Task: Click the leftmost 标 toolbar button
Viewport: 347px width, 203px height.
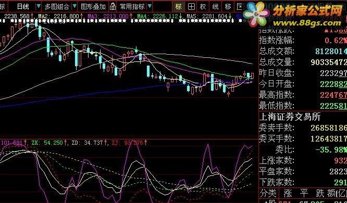Action: click(x=3, y=7)
